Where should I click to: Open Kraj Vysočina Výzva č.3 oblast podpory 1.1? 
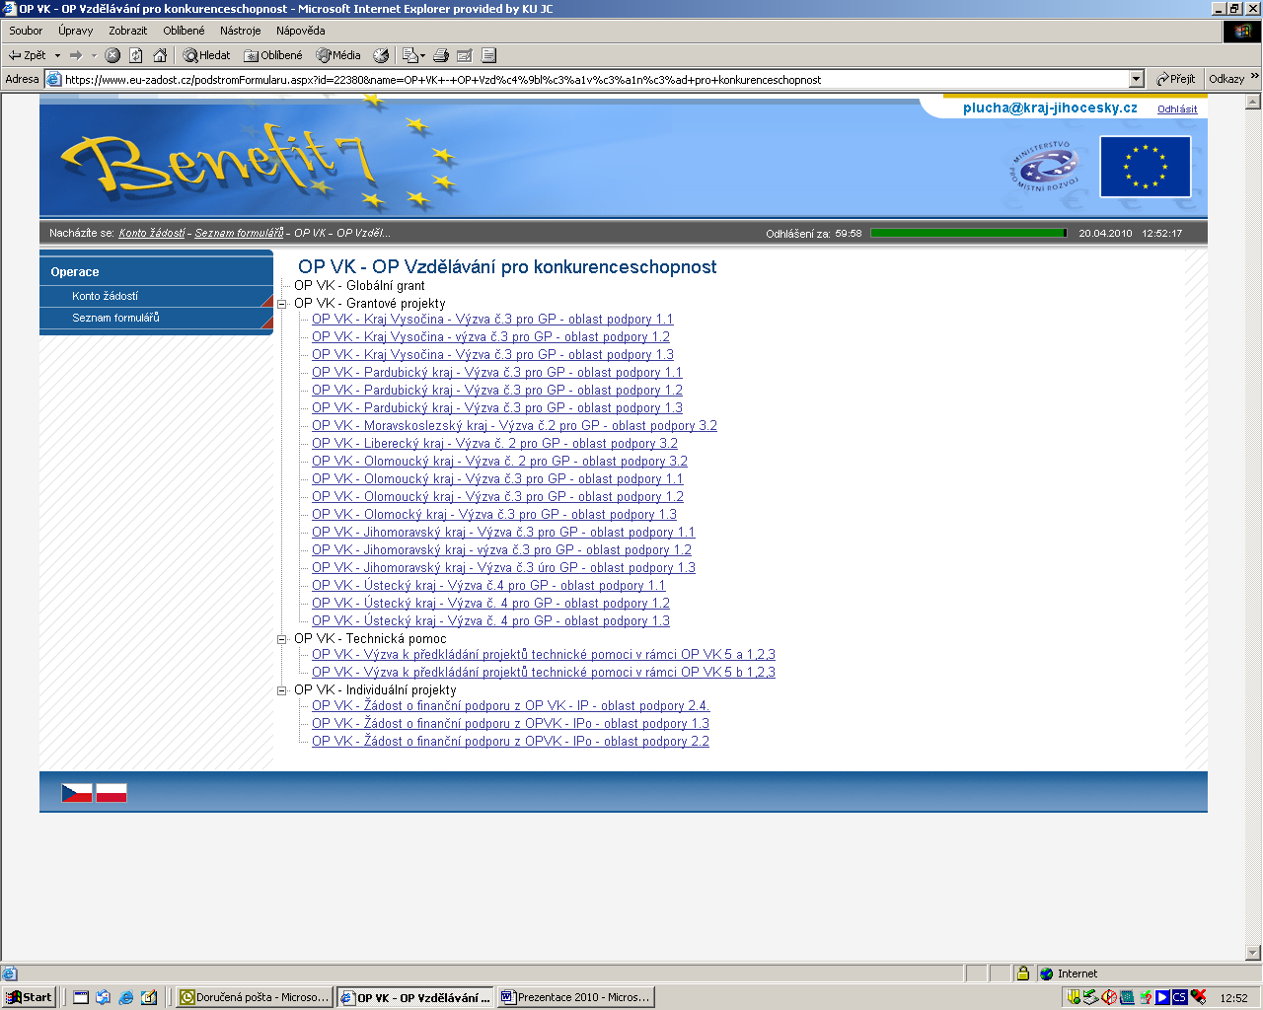point(492,320)
